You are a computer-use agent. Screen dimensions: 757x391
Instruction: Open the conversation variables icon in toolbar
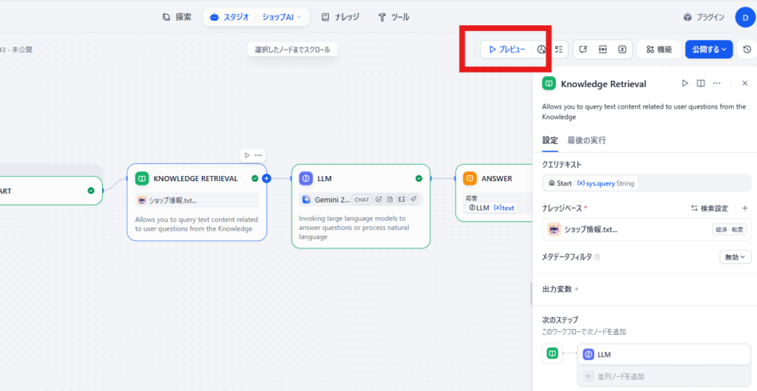tap(622, 50)
